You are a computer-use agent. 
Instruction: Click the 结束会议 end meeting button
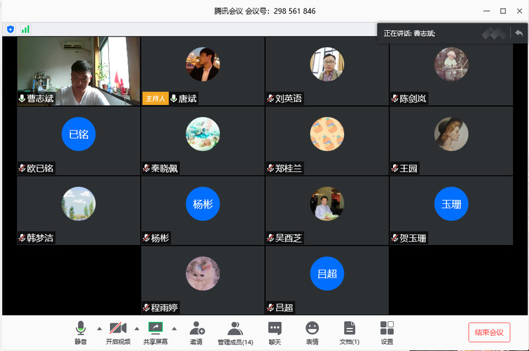coord(489,332)
